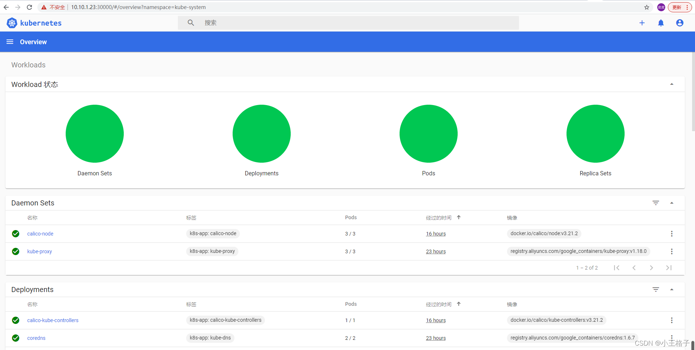
Task: Collapse the Workload 状态 card
Action: coord(672,84)
